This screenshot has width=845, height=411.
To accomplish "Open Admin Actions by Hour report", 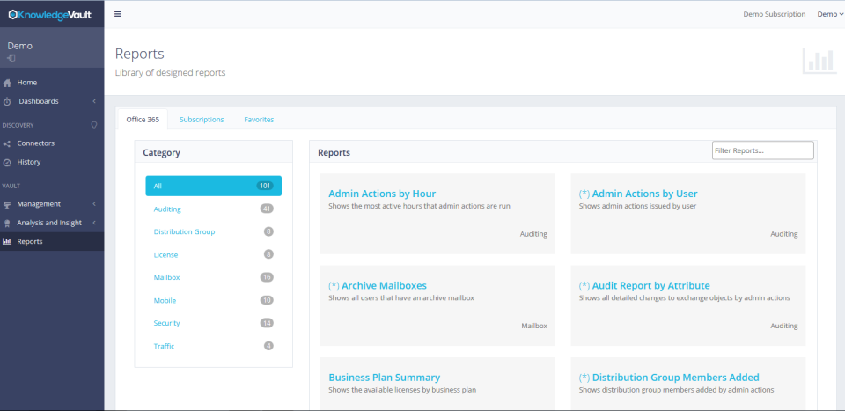I will coord(382,194).
